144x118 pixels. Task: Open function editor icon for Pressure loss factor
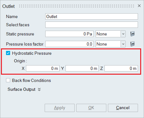(133, 44)
